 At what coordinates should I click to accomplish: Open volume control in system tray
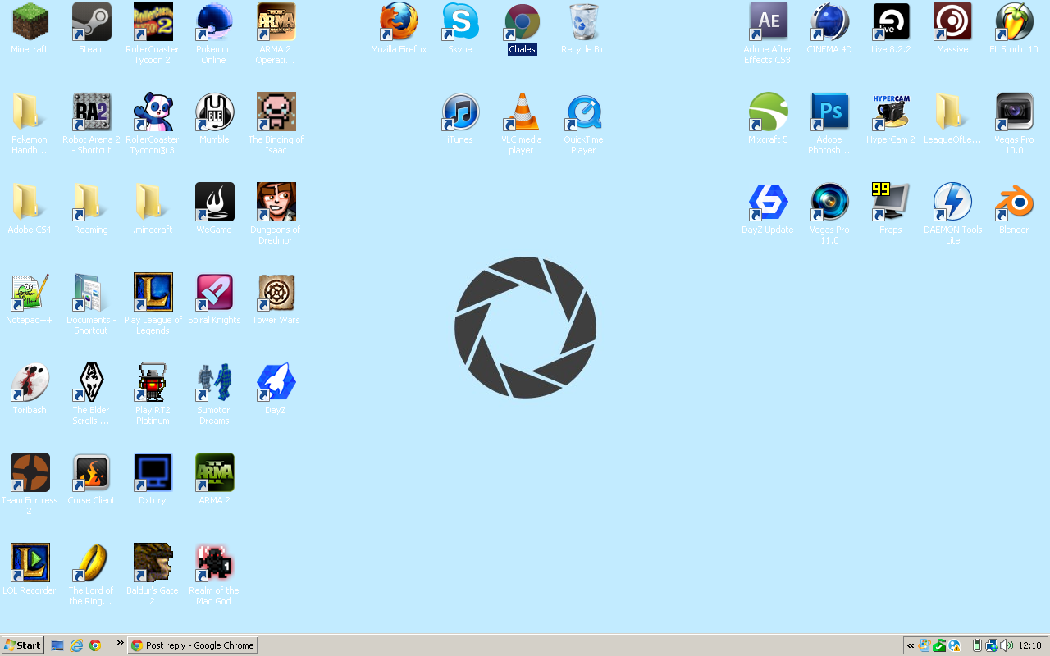coord(1006,645)
